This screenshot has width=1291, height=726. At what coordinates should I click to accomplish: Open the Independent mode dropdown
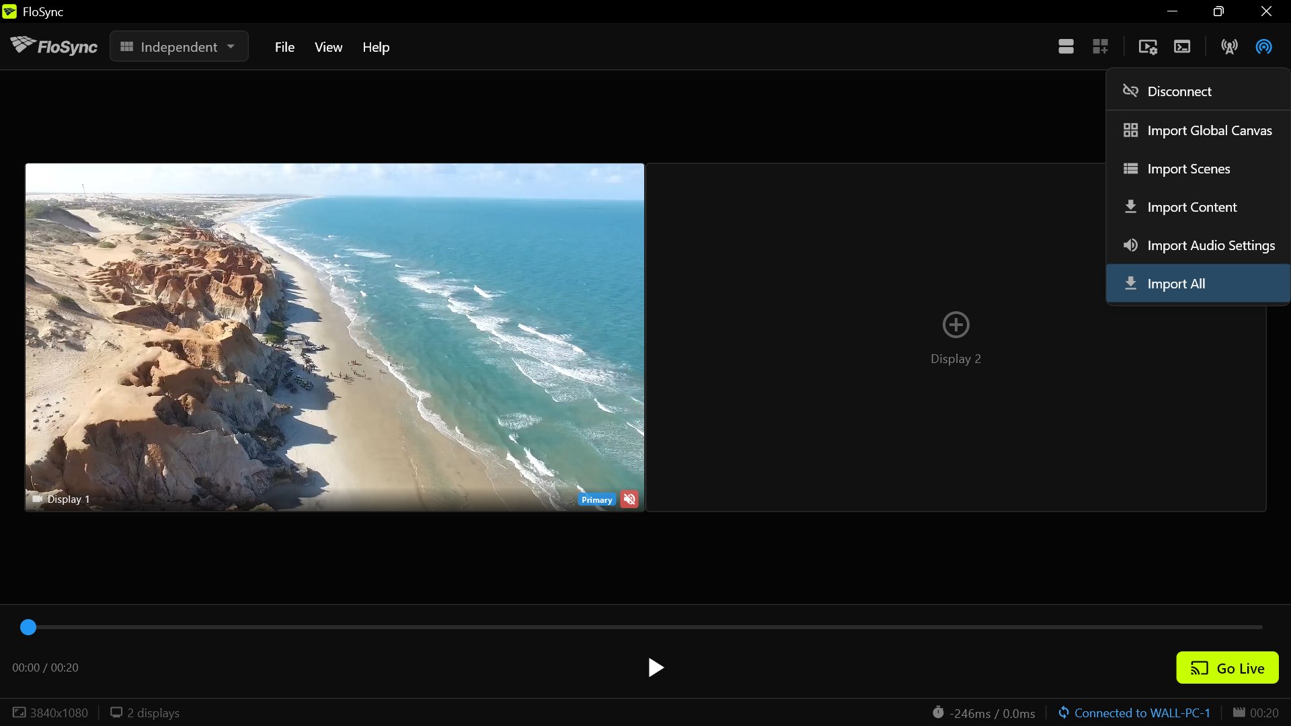point(179,47)
